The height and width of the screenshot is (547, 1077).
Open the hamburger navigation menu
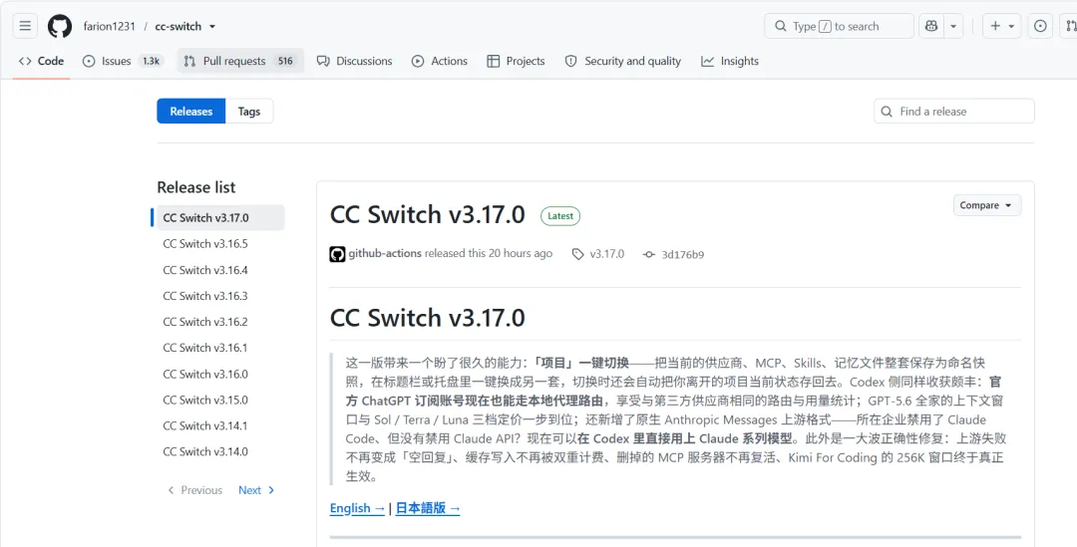[x=25, y=26]
